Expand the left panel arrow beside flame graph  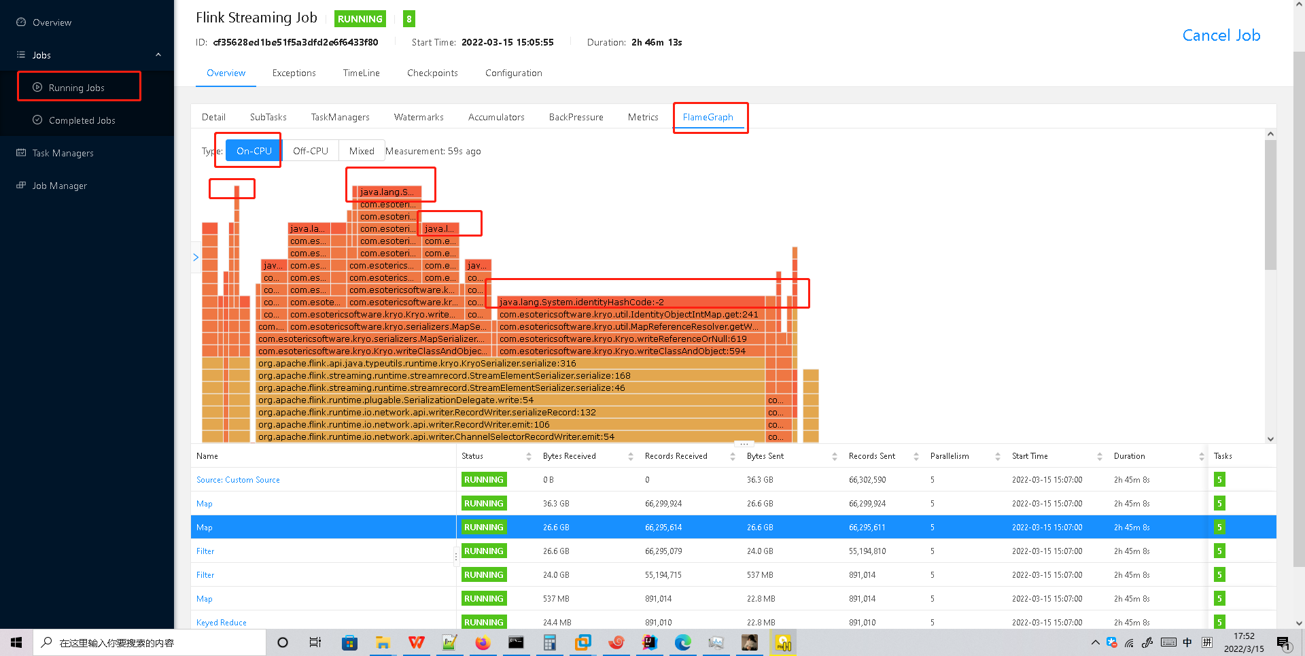coord(196,257)
